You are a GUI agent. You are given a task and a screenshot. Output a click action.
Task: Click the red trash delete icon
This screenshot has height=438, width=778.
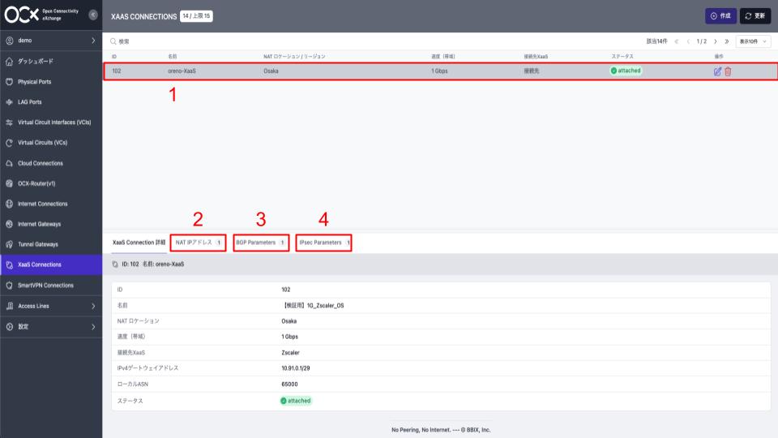pos(728,71)
